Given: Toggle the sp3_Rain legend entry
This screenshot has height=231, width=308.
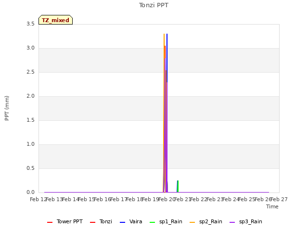Looking at the screenshot, I should coord(246,221).
